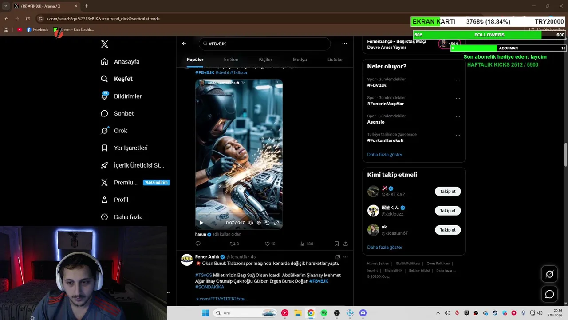
Task: Open the #TSvGS hashtag link
Action: (x=203, y=275)
